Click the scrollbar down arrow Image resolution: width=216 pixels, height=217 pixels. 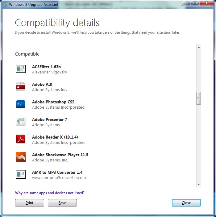tap(199, 184)
